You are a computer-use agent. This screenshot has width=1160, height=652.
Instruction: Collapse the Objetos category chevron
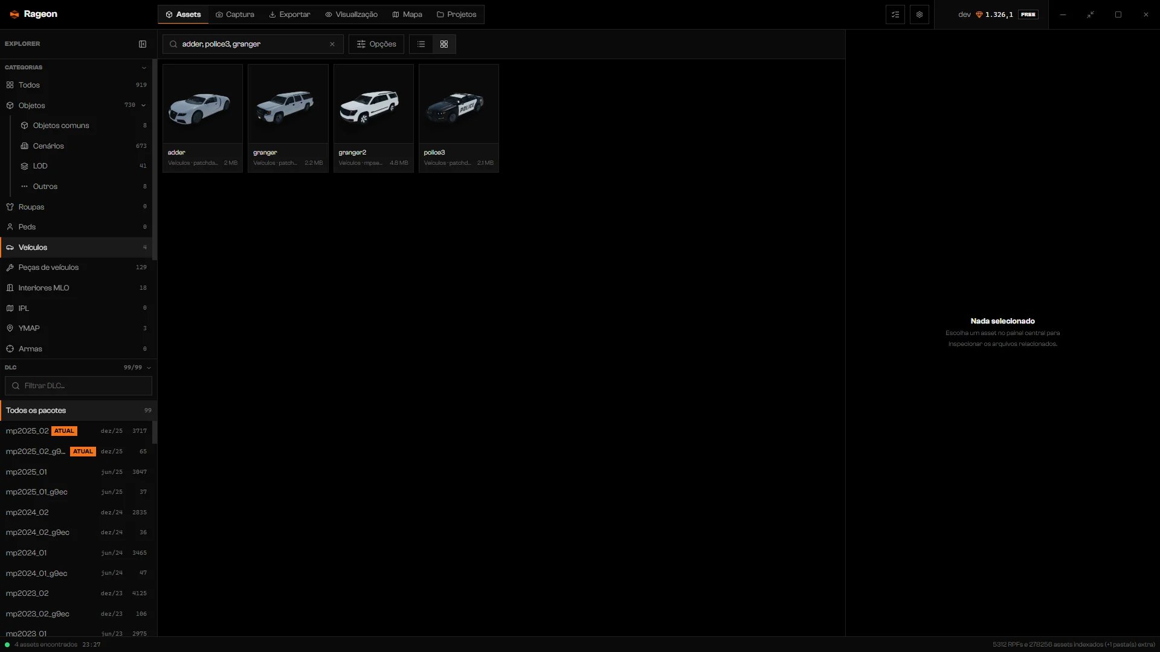pos(144,105)
